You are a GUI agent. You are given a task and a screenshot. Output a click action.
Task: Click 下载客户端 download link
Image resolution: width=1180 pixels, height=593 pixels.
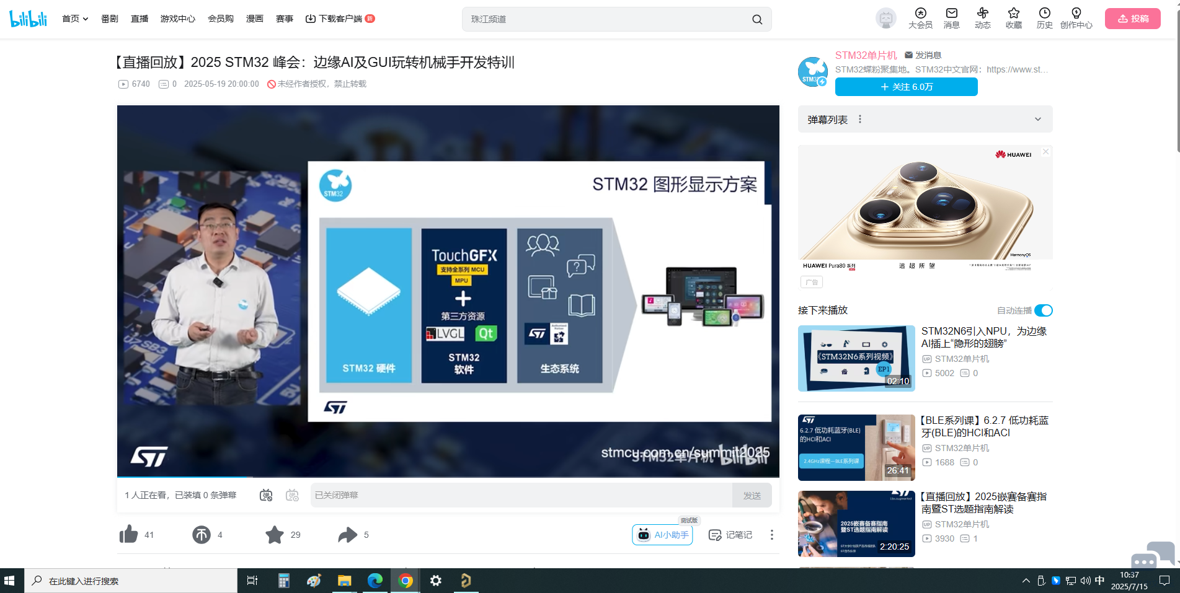click(x=340, y=19)
